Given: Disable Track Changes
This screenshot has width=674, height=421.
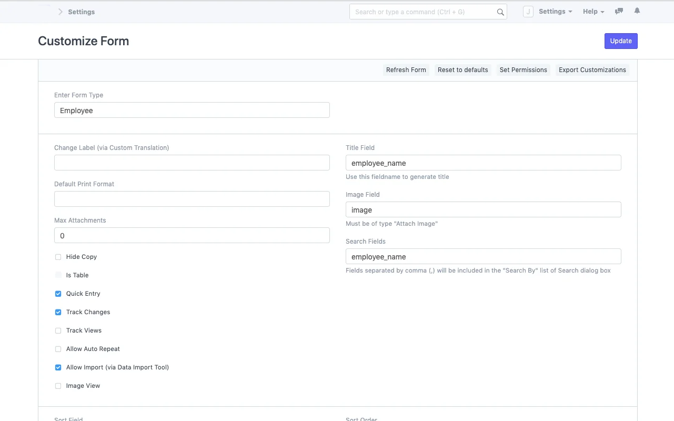Looking at the screenshot, I should click(x=58, y=312).
